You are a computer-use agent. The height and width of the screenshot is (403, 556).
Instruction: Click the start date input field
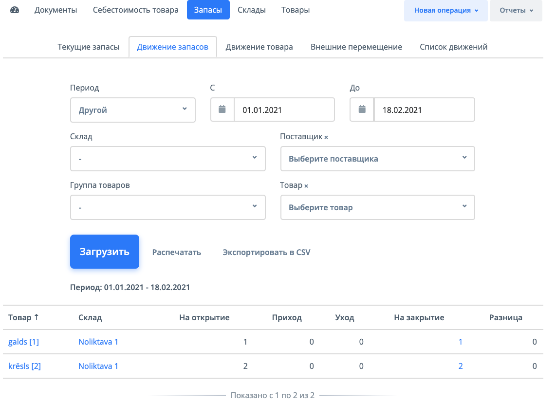coord(284,110)
